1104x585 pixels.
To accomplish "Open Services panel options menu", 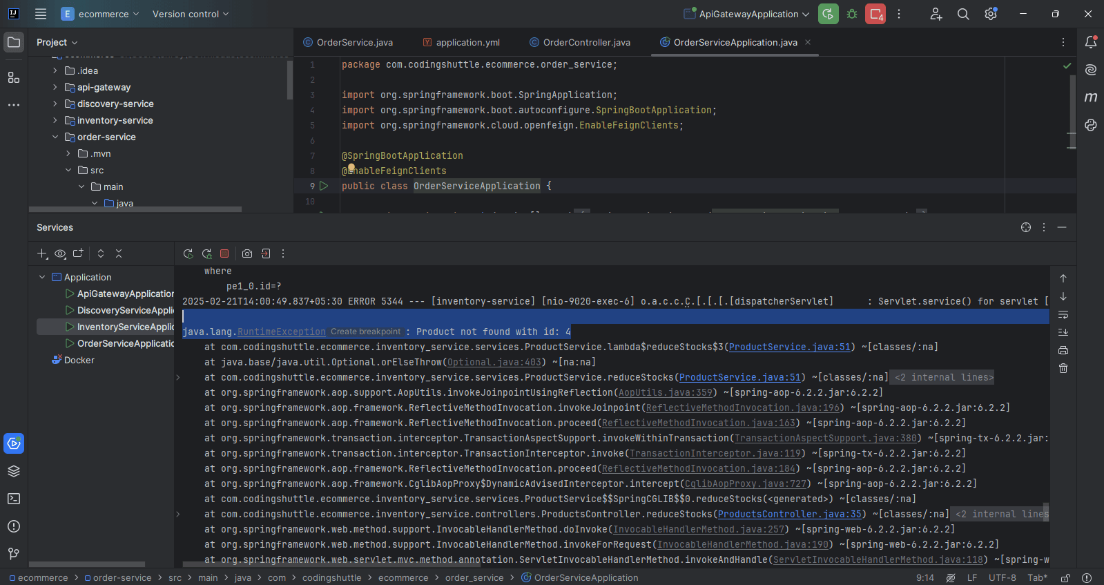I will click(x=1044, y=227).
